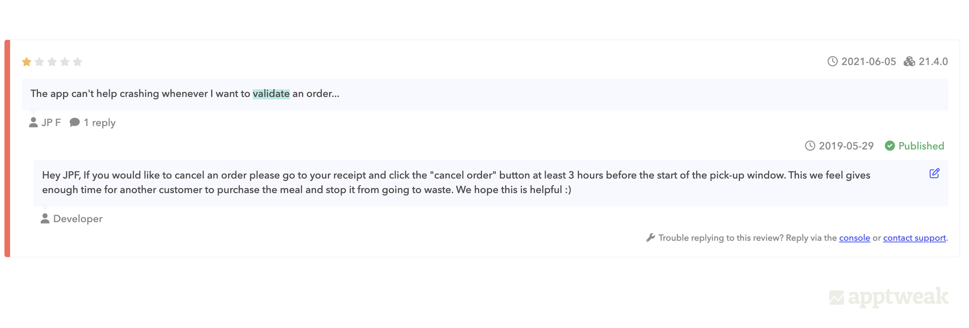Click the version cubes icon beside 21.4.0
969x328 pixels.
[x=909, y=61]
